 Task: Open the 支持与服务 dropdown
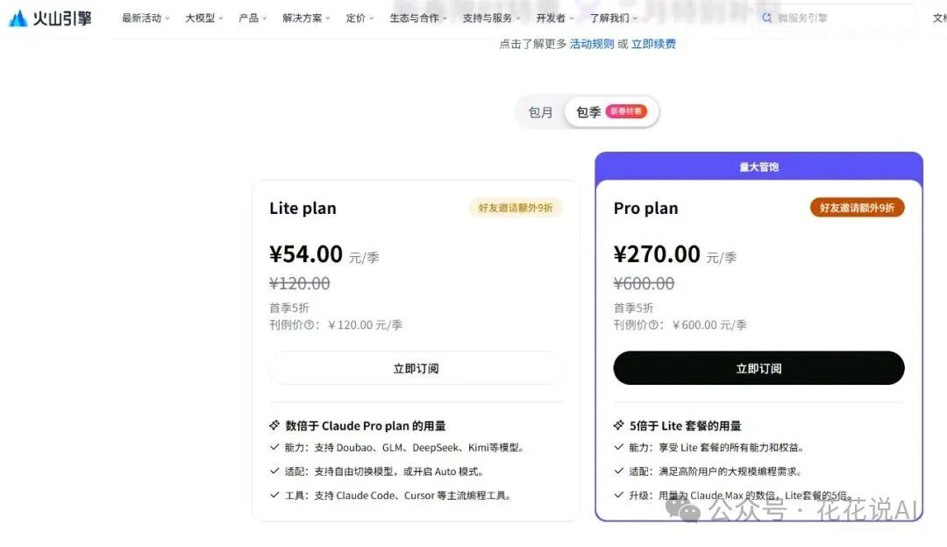[491, 18]
